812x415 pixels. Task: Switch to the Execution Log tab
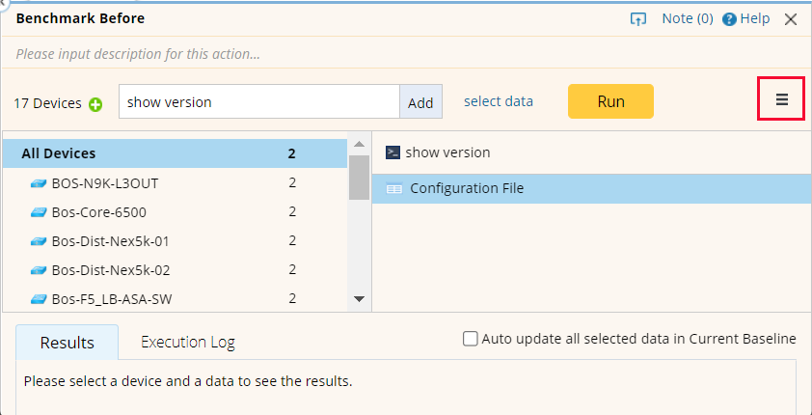(187, 342)
